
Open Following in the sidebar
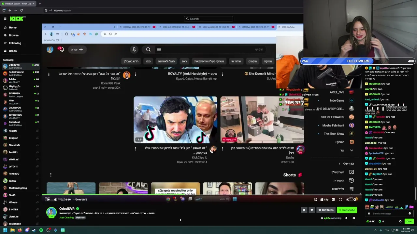click(15, 43)
